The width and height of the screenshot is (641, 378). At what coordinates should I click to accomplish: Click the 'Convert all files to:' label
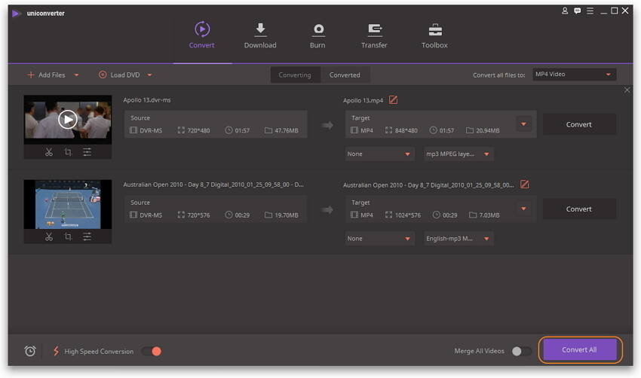click(x=498, y=75)
